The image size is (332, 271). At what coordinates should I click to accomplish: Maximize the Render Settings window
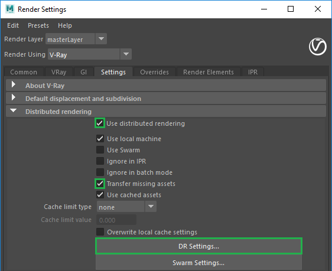pos(291,9)
